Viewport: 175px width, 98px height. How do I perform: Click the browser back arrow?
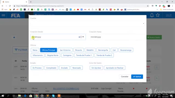[x=2, y=6]
